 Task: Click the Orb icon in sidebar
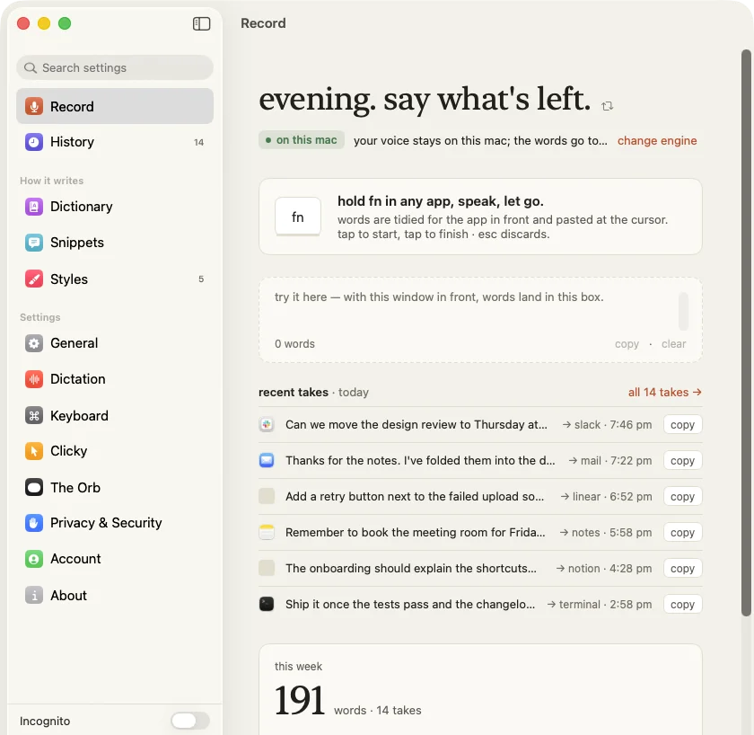pyautogui.click(x=34, y=488)
